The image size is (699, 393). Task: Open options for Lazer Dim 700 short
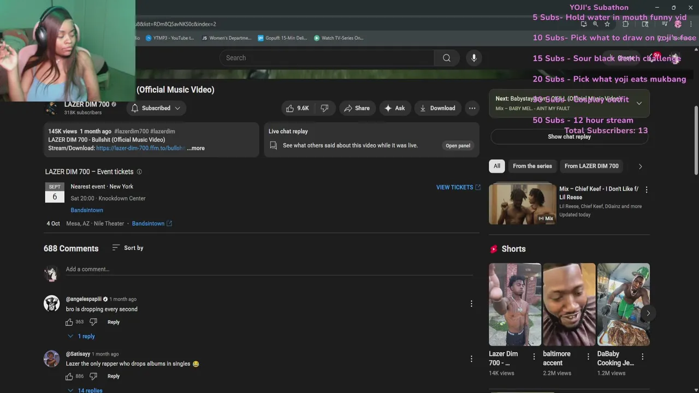[x=534, y=356]
